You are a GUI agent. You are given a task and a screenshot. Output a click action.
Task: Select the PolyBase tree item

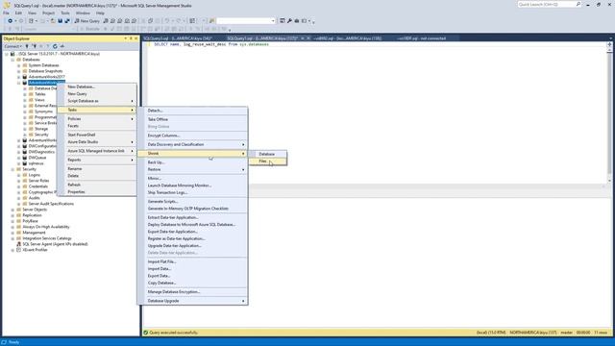click(x=30, y=221)
